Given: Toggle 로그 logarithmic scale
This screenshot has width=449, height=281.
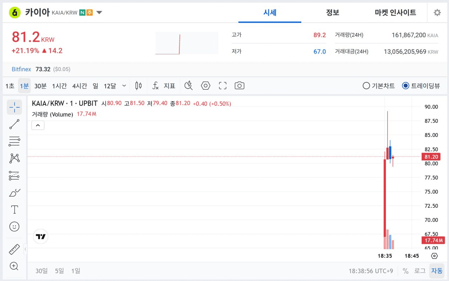Looking at the screenshot, I should point(420,271).
